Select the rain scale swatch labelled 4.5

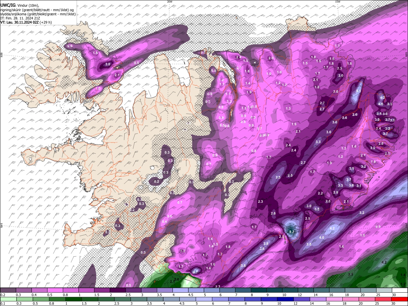(x=188, y=299)
